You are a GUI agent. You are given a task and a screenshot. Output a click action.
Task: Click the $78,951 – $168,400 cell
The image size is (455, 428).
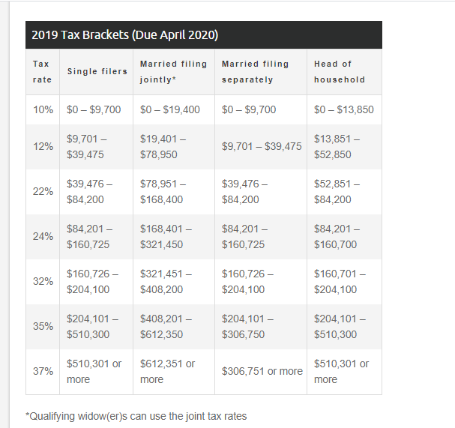pyautogui.click(x=161, y=192)
